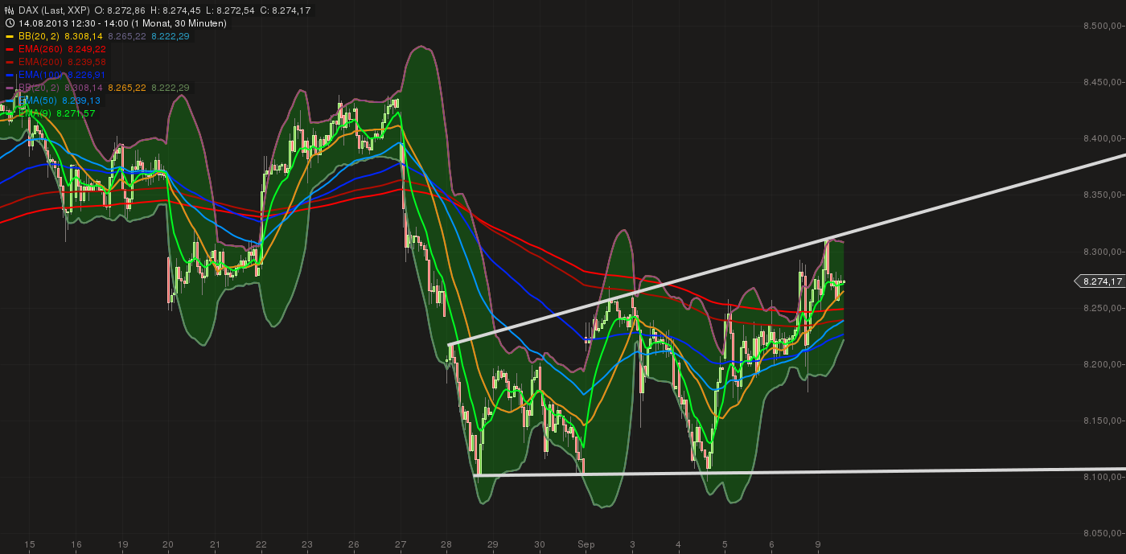Select the DAX (Last, XXP) instrument title

52,10
